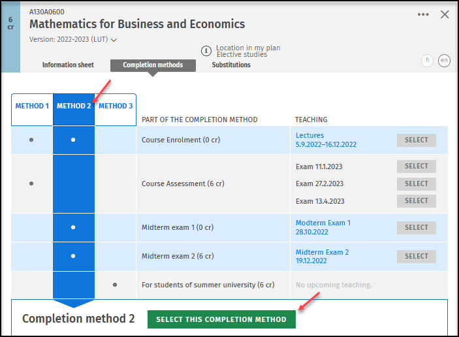Click the Elective studies location text
This screenshot has height=337, width=459.
[242, 54]
